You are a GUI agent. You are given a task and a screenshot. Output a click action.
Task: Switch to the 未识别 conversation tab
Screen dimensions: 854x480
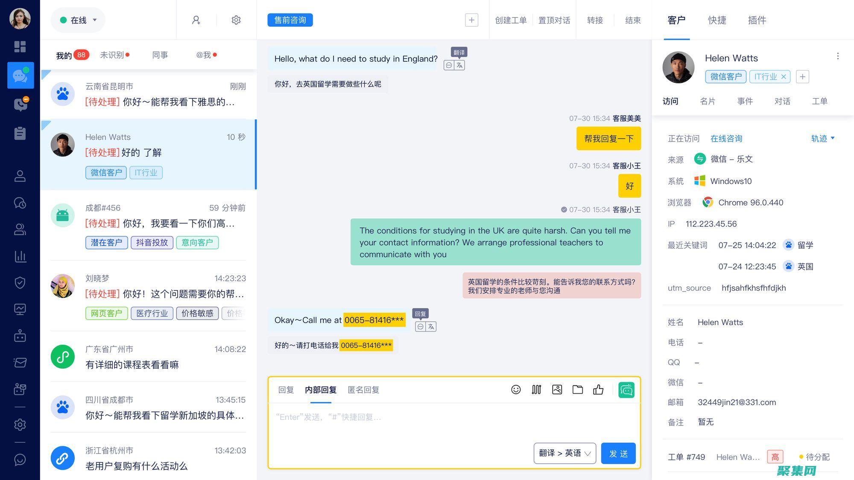(112, 55)
